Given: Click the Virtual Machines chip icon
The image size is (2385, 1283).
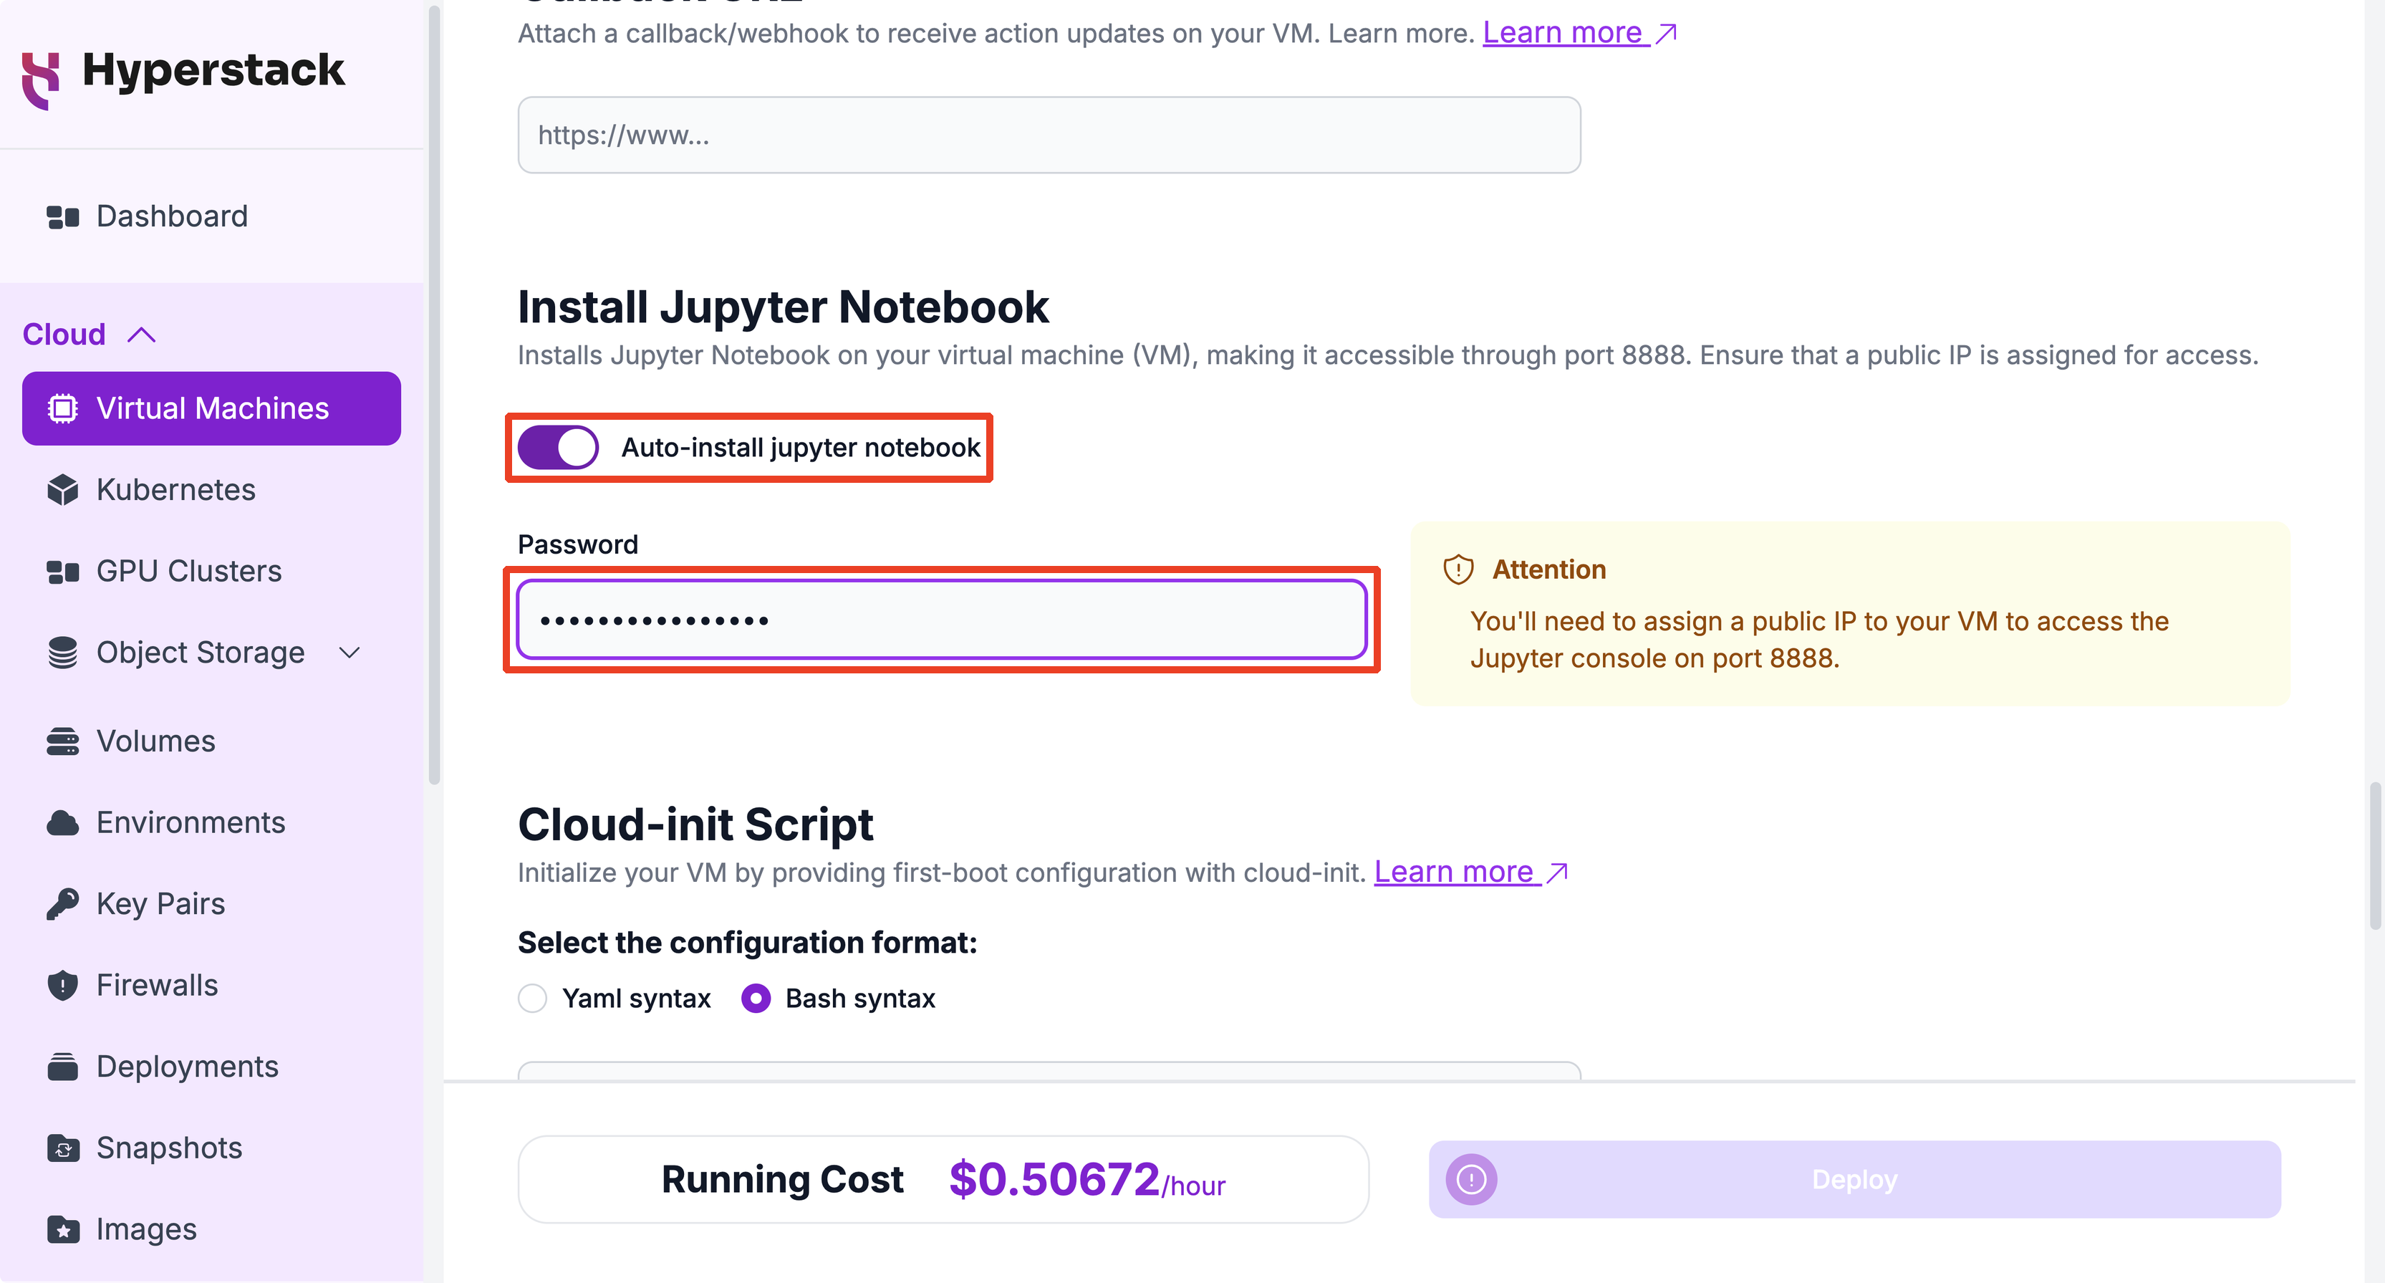Looking at the screenshot, I should click(x=62, y=408).
